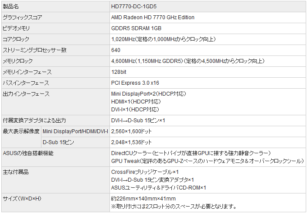Click the DVI-I→D-Sub 15ピン×1 adapter output value
This screenshot has width=307, height=214.
[138, 120]
